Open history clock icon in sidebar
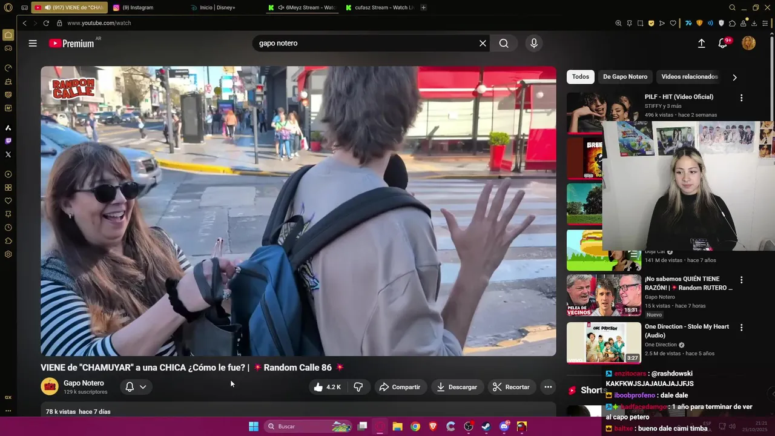The width and height of the screenshot is (775, 436). (8, 228)
